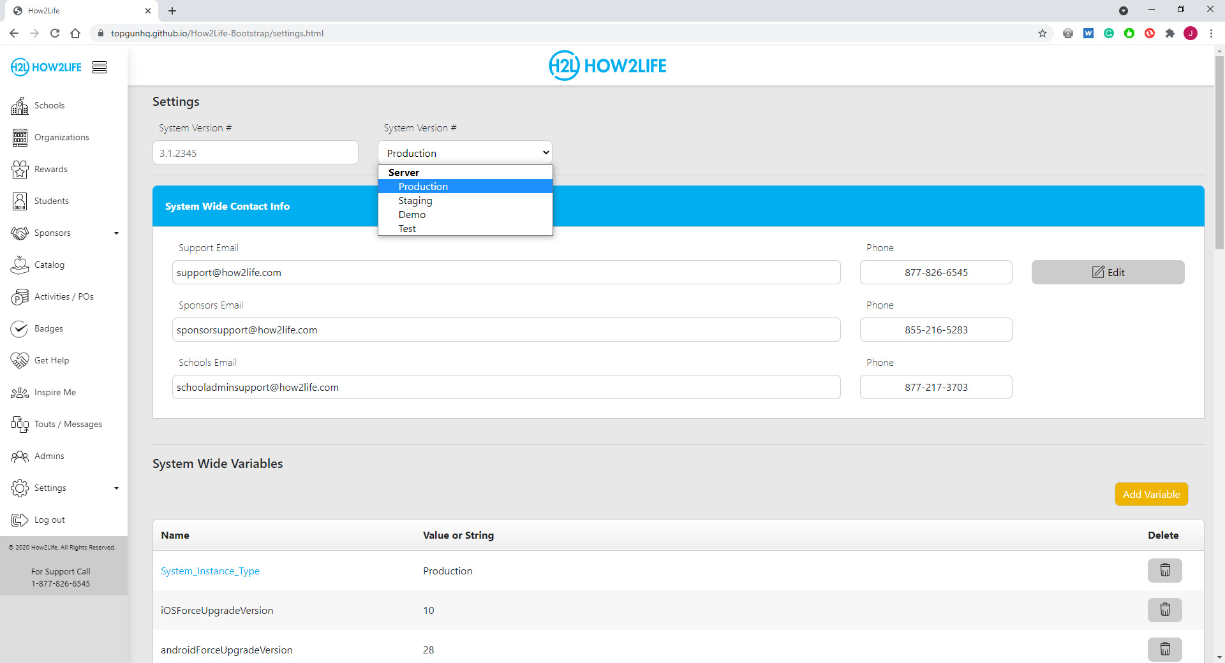
Task: Click the schools phone 877-217-3703 field
Action: [x=936, y=387]
